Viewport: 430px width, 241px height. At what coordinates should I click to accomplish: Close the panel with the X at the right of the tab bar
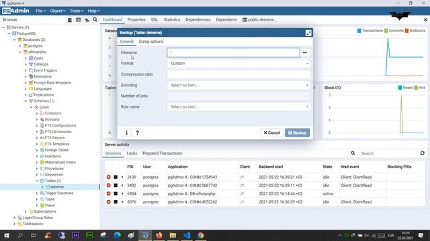coord(425,19)
